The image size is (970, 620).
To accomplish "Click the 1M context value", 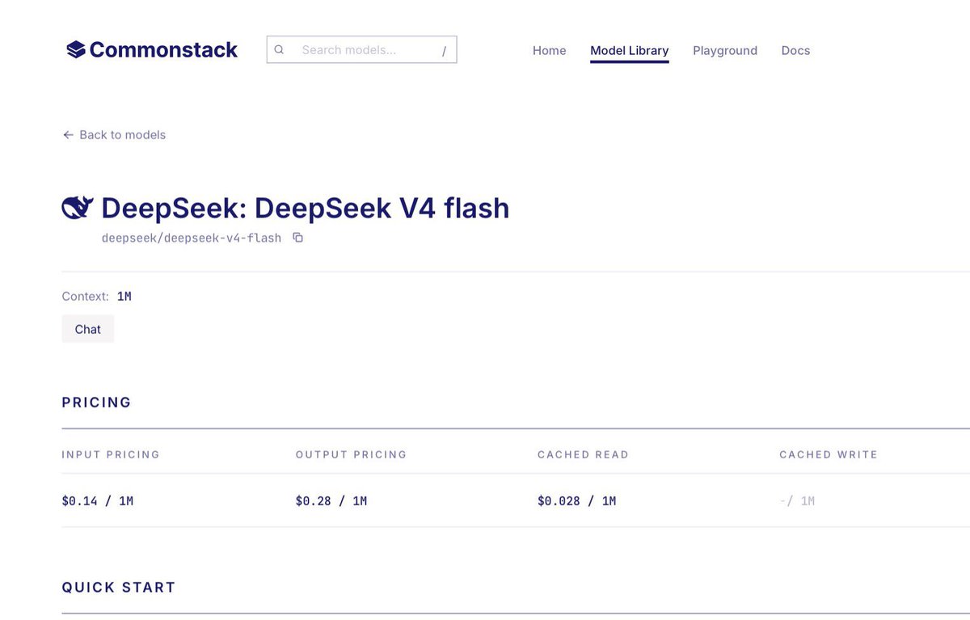I will tap(124, 297).
